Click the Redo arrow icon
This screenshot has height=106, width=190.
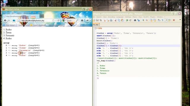point(130,20)
